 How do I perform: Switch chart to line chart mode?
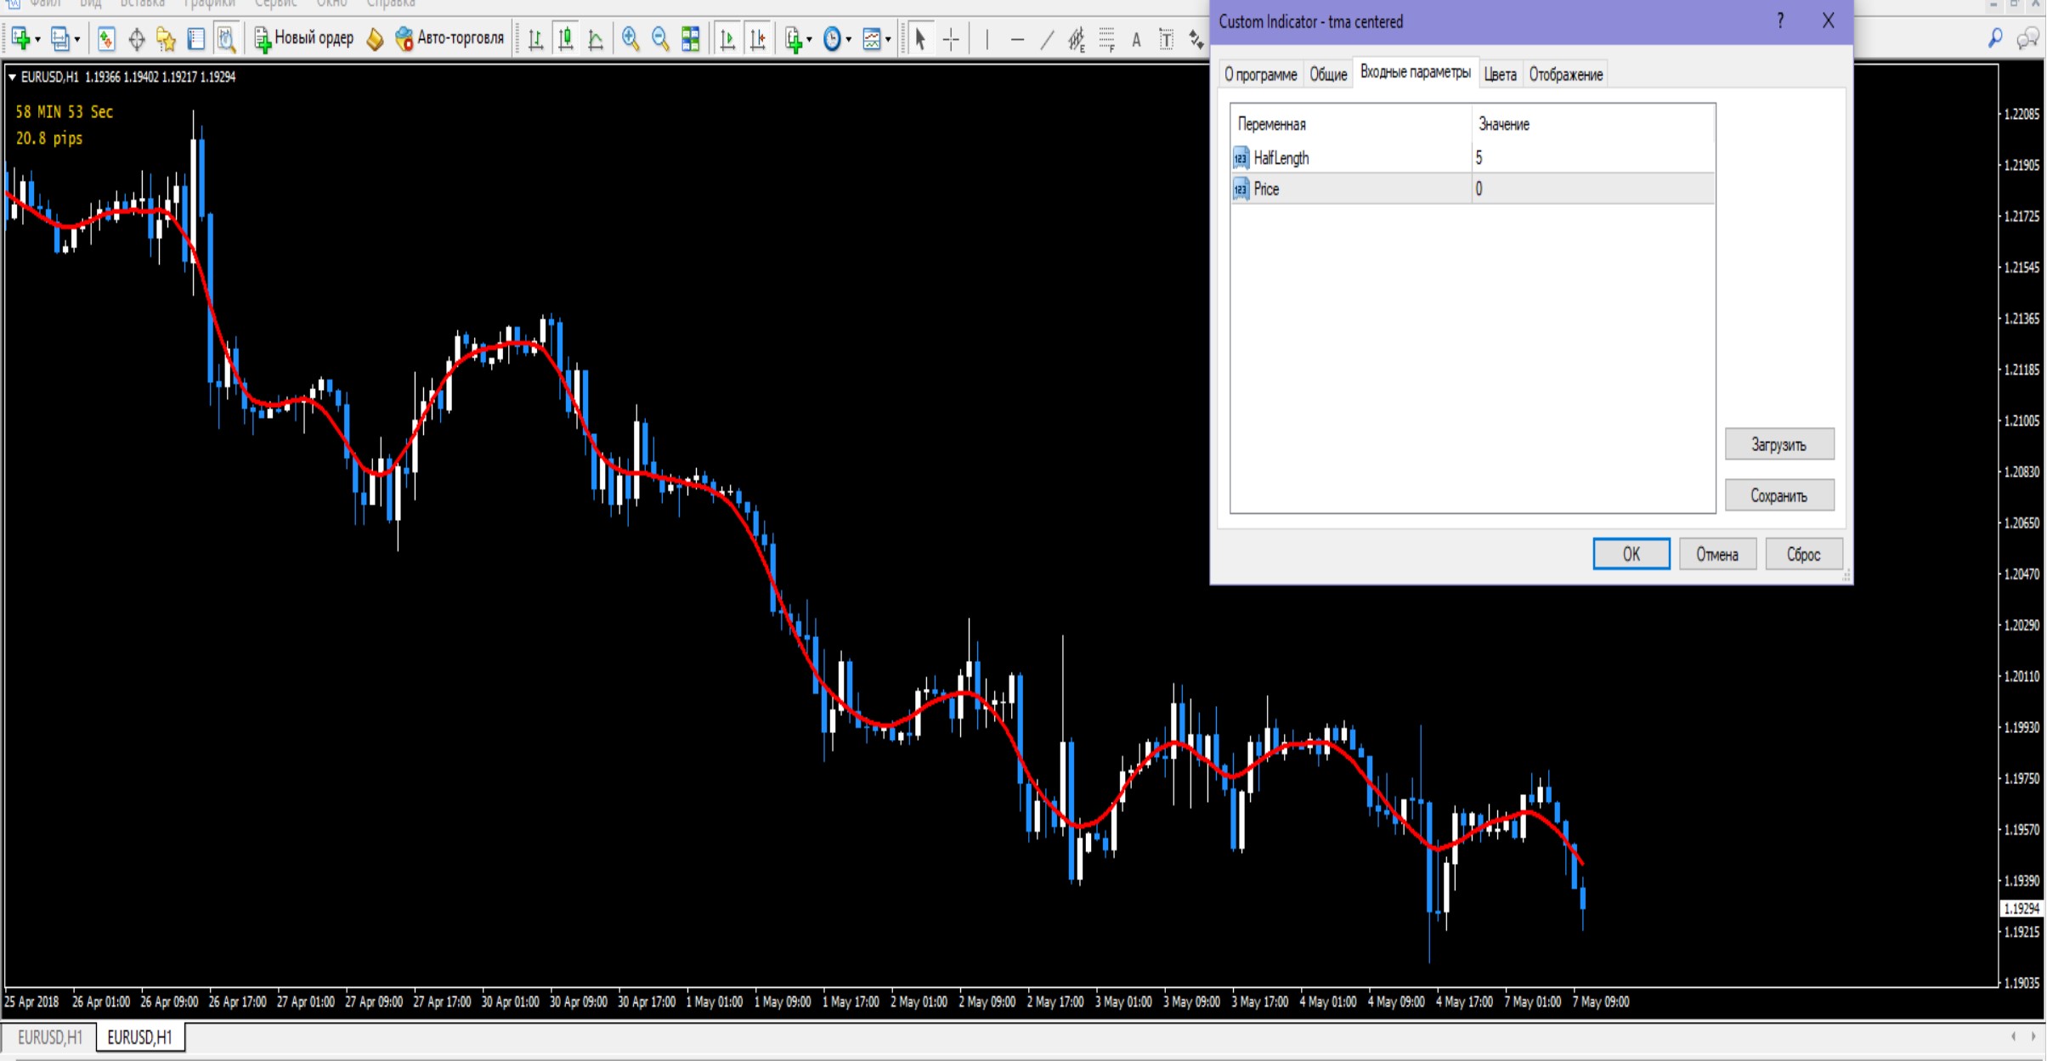tap(596, 39)
